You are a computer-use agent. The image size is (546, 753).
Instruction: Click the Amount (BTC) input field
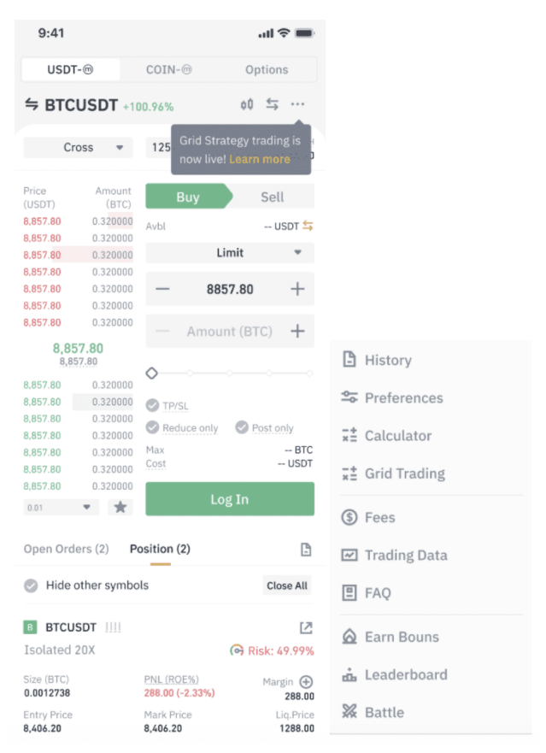(x=230, y=332)
